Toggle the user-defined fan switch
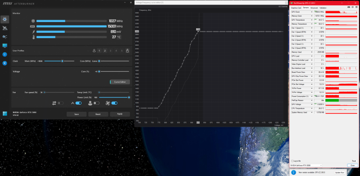 96,103
